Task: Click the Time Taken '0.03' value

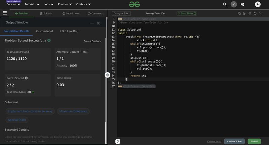Action: (x=60, y=85)
